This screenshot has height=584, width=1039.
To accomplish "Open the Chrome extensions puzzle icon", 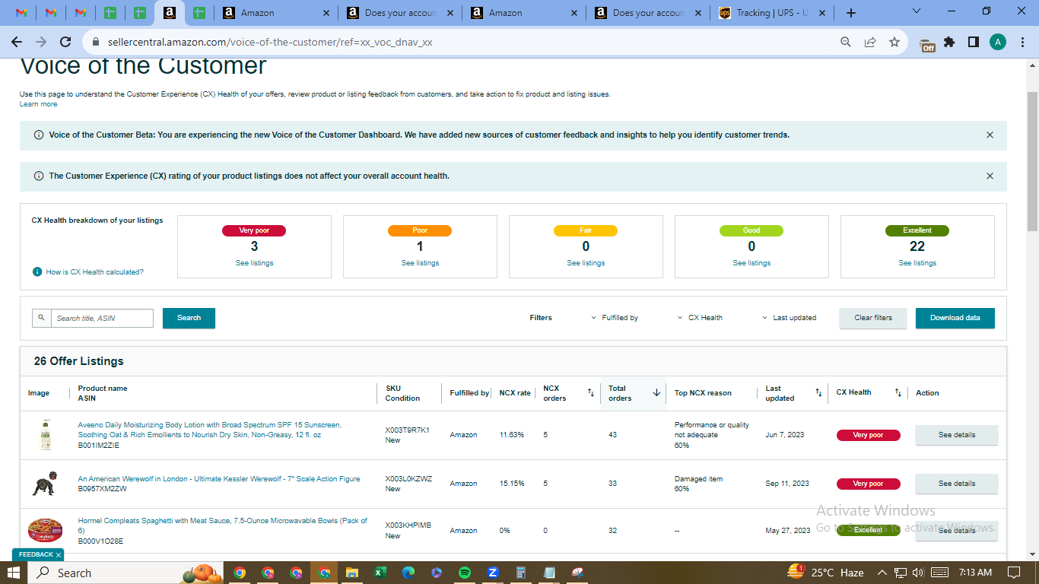I will (949, 42).
